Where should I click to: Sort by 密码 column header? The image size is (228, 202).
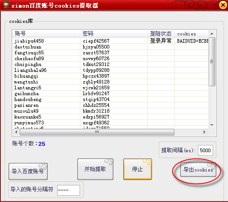(x=114, y=34)
